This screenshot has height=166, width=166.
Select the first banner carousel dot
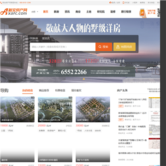click(x=81, y=79)
